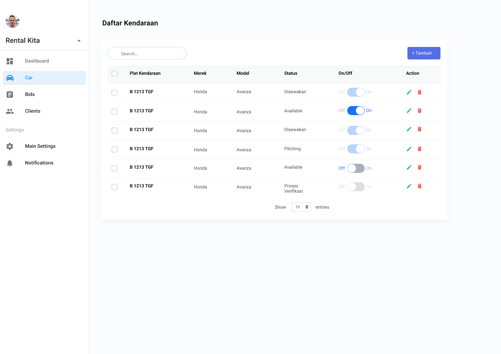501x354 pixels.
Task: Delete the Pitching status vehicle row
Action: (x=420, y=149)
